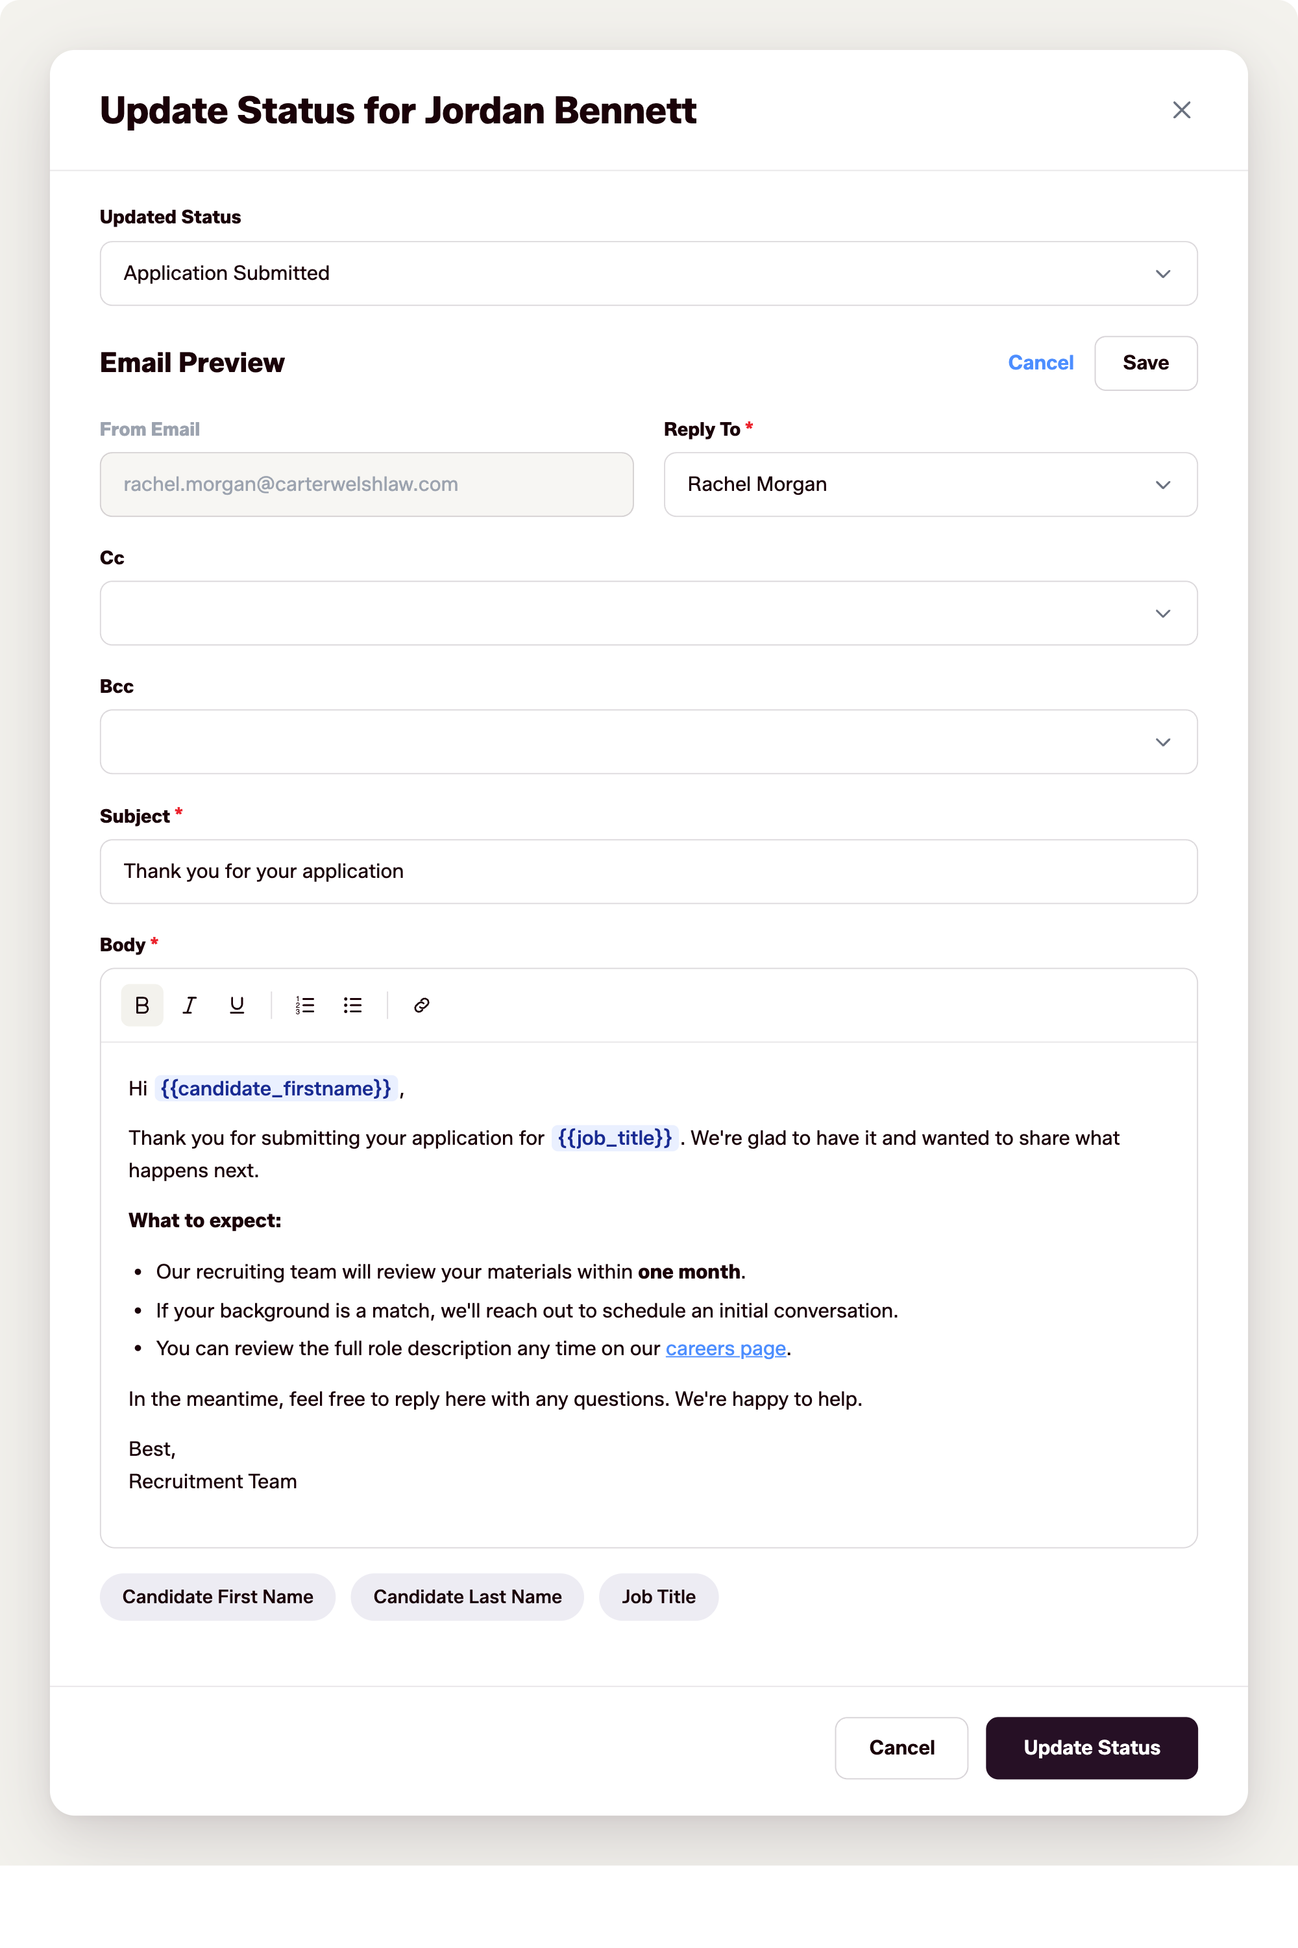Insert Candidate Last Name variable

(467, 1597)
